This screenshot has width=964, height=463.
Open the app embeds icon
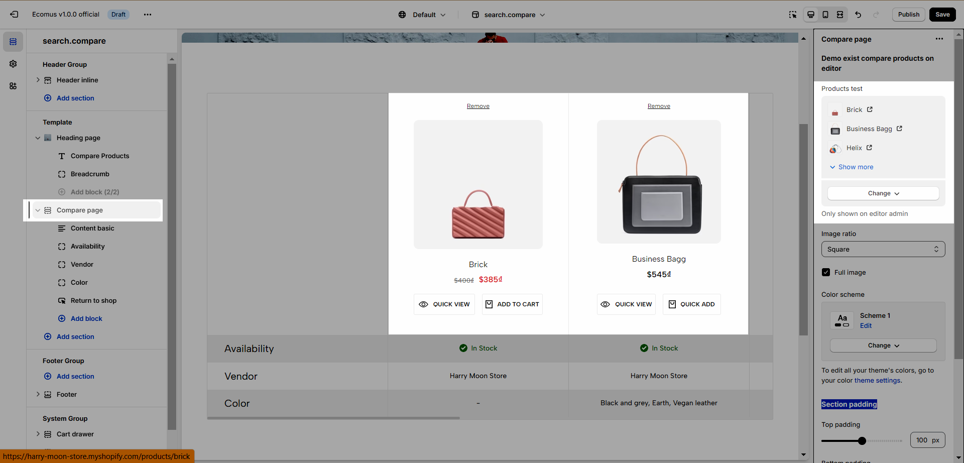click(x=13, y=86)
